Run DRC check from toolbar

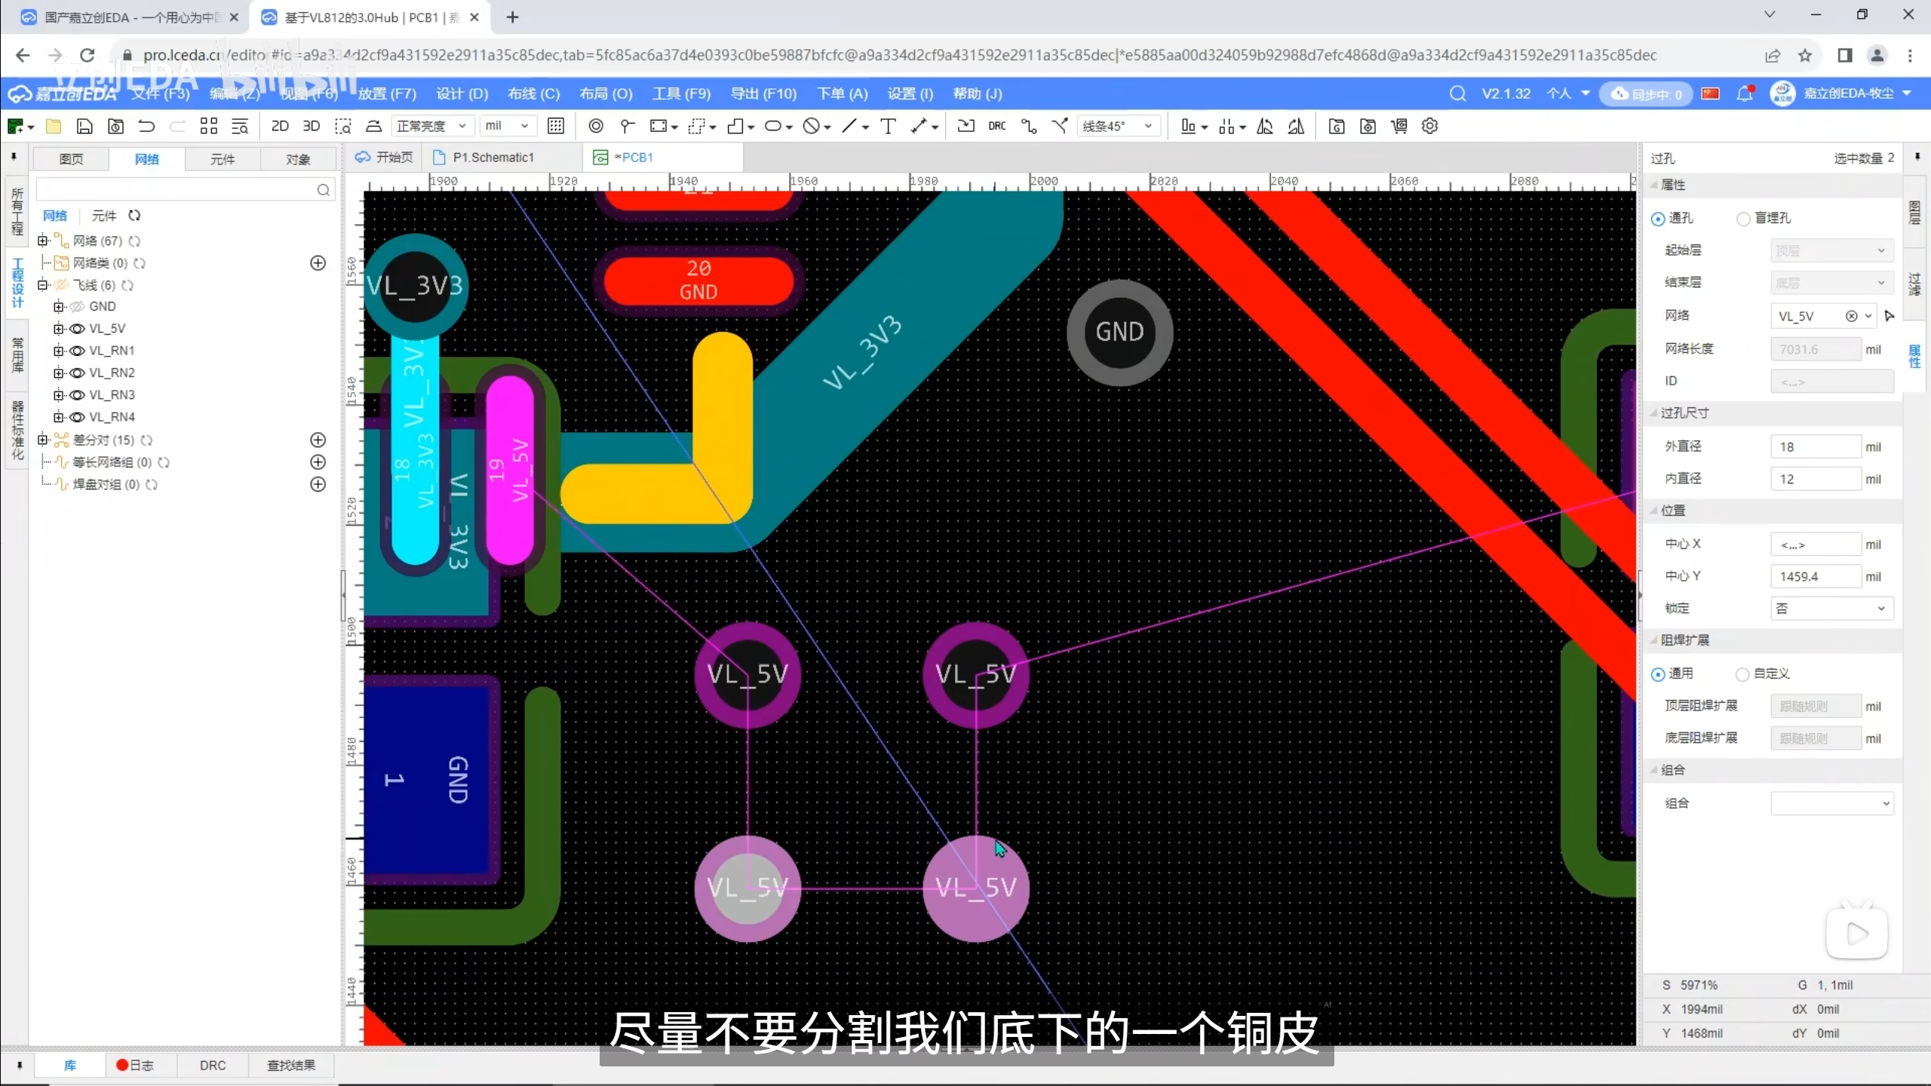[996, 126]
